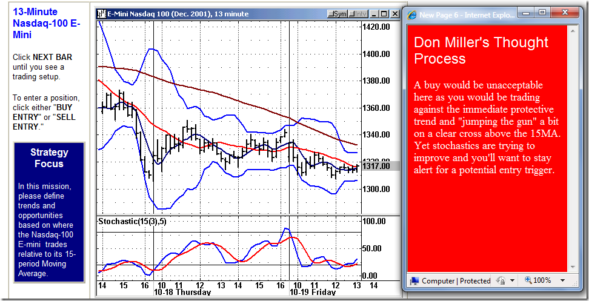The image size is (589, 301).
Task: Click the 1340.00 price axis label
Action: pos(375,134)
